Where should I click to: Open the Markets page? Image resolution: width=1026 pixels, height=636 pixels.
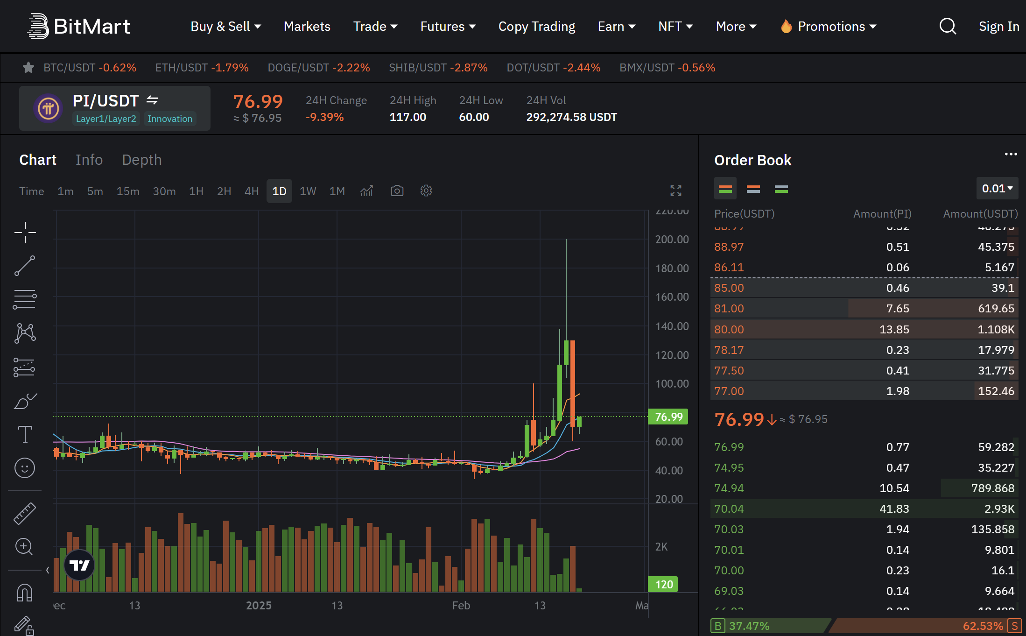click(307, 26)
